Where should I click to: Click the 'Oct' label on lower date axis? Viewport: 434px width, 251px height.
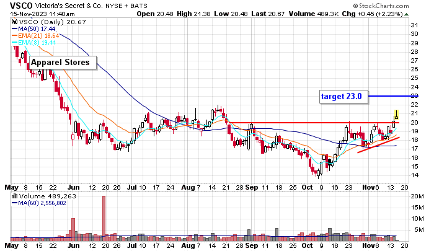(x=307, y=245)
